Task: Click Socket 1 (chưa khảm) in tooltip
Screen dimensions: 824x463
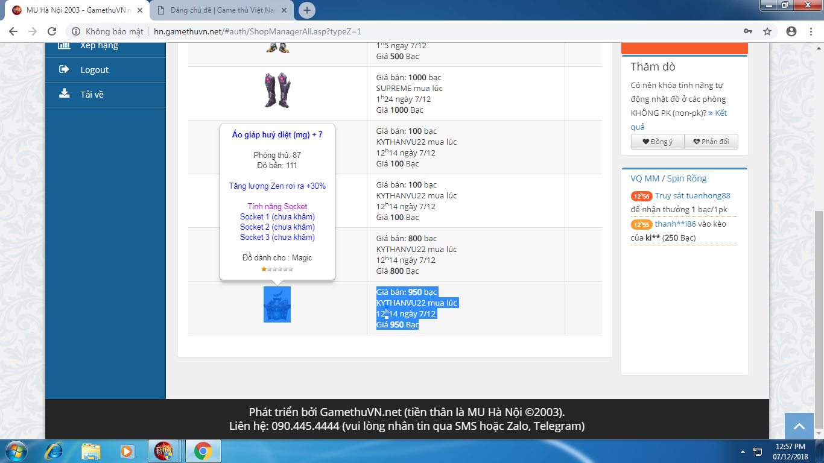Action: pos(277,216)
